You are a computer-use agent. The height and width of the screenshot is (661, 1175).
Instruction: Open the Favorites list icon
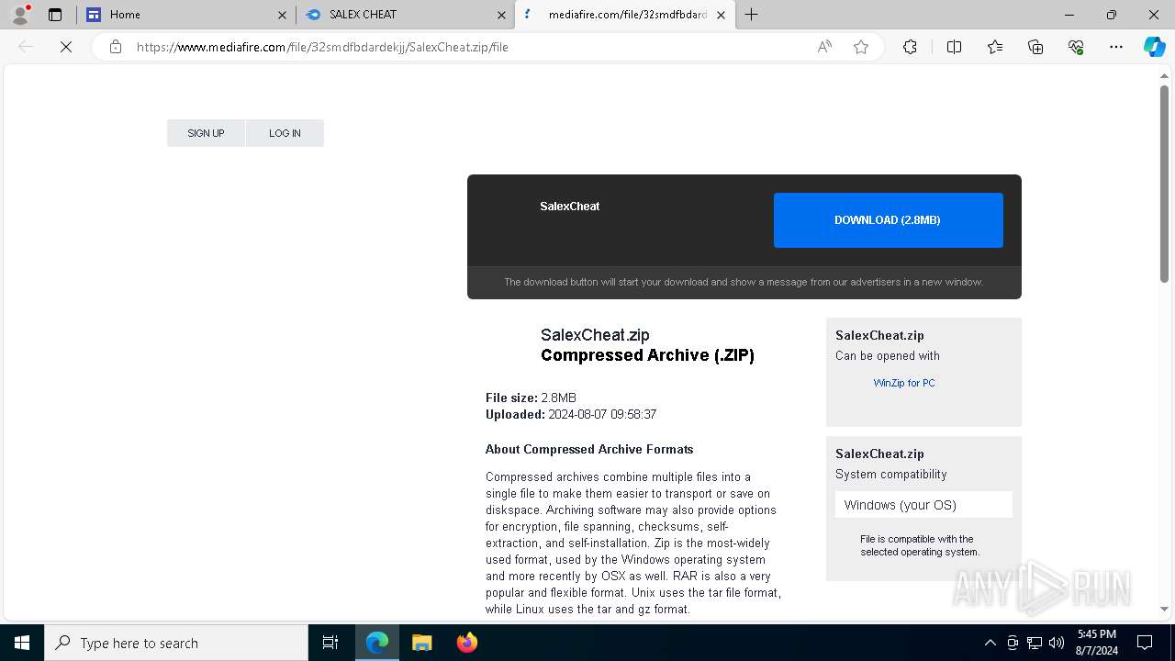pyautogui.click(x=995, y=47)
